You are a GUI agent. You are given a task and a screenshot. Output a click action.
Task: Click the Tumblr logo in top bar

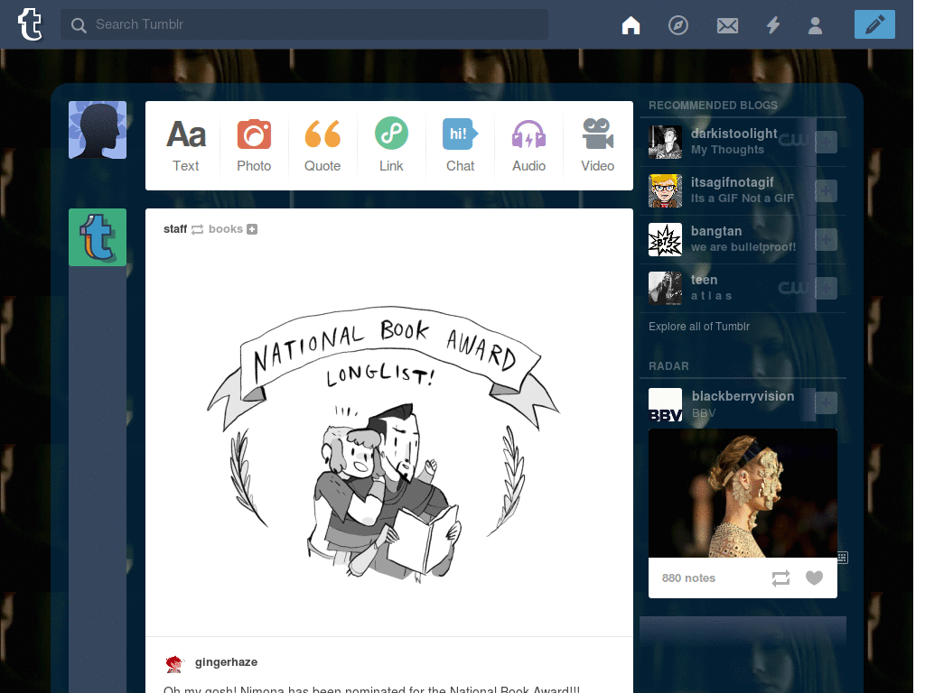tap(30, 24)
